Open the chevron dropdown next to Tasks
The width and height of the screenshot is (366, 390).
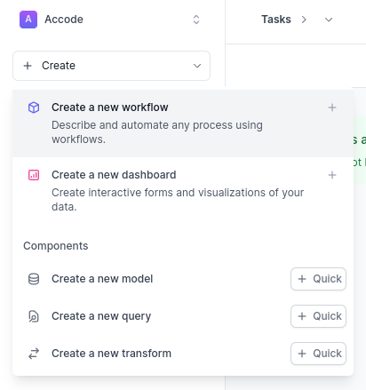329,20
